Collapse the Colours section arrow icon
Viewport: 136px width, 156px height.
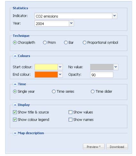[15, 56]
